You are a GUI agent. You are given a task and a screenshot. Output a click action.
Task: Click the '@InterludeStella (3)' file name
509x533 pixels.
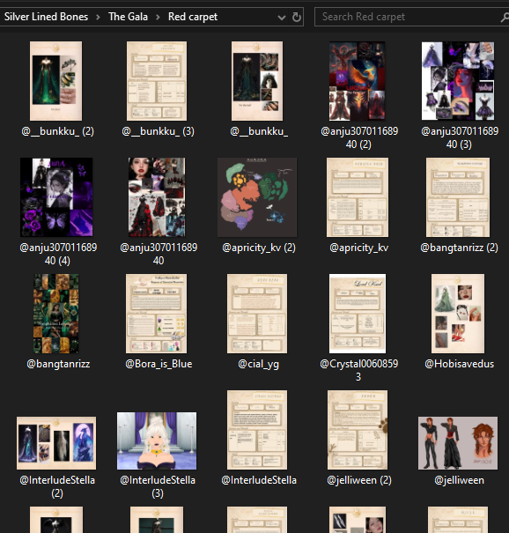coord(158,486)
